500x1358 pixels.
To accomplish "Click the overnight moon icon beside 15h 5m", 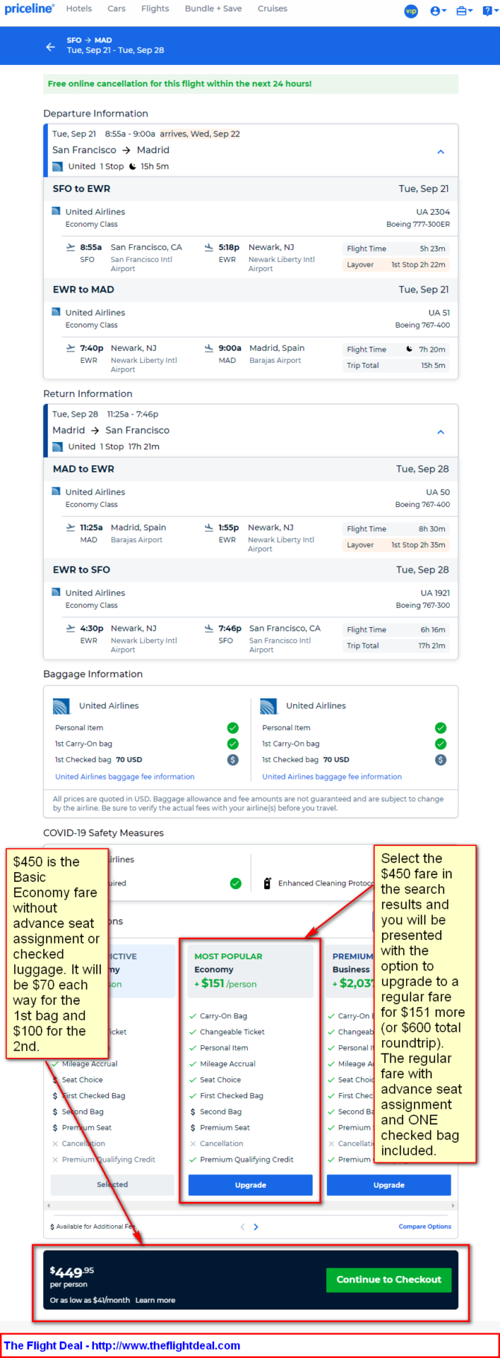I will pos(133,166).
